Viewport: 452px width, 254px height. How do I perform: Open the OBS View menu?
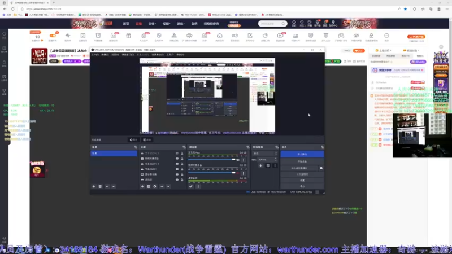[115, 54]
